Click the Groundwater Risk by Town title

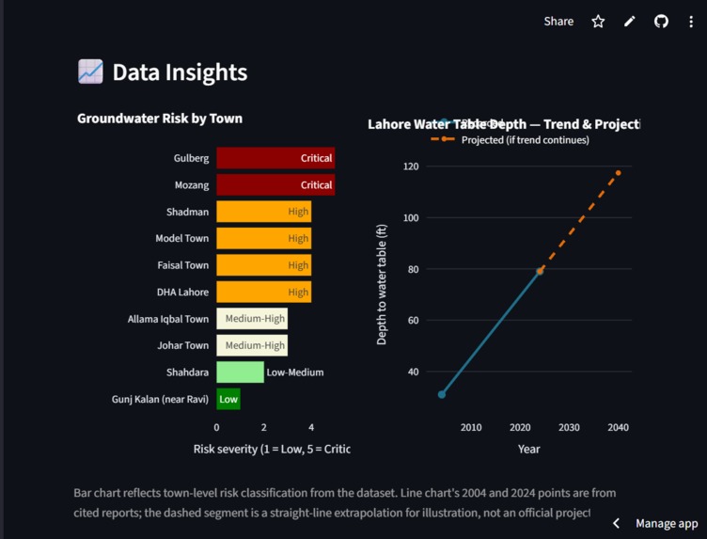click(x=160, y=119)
